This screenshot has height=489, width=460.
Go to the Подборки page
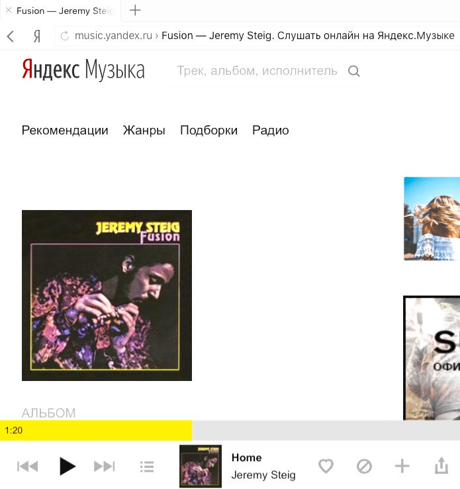(x=208, y=131)
